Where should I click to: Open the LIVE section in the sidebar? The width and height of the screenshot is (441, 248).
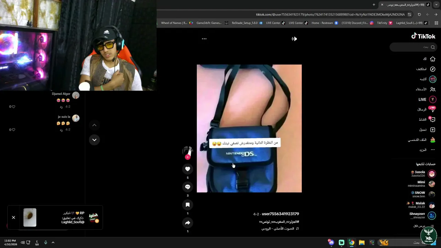(427, 99)
